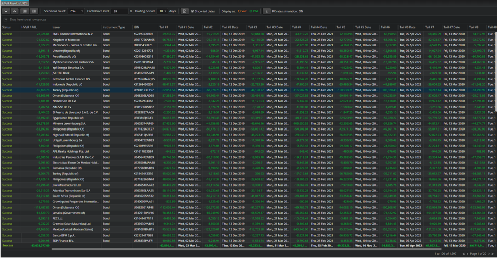Click the Confidence level input field

coord(119,11)
